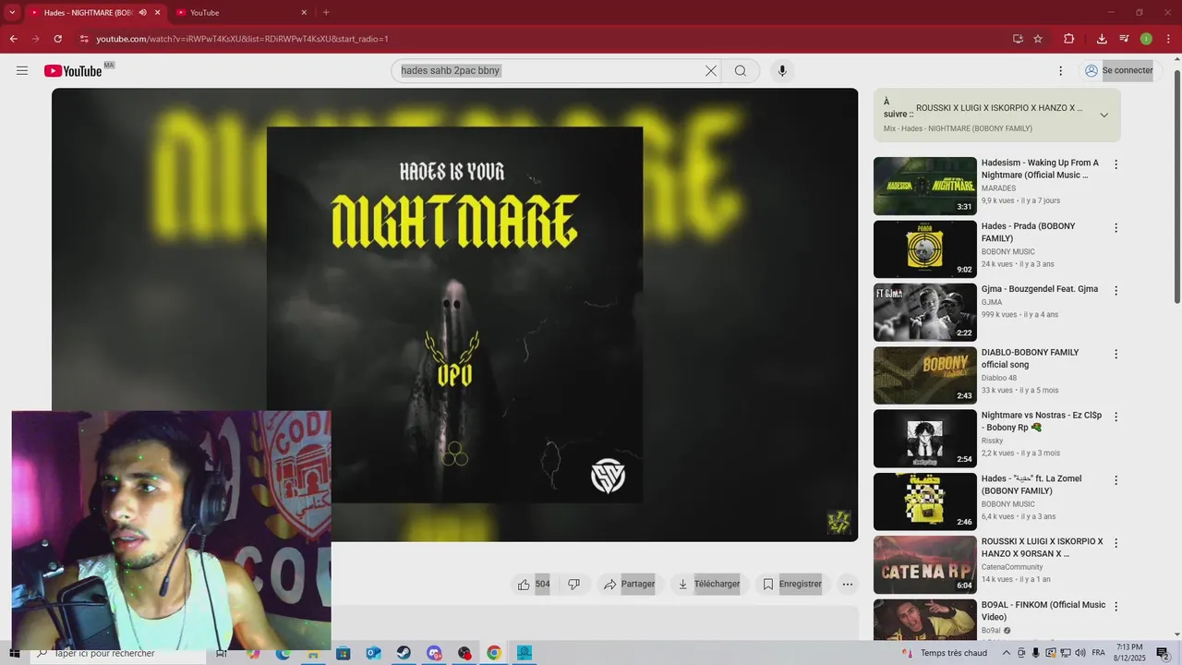
Task: Open options for Nightmare vs Nostras video
Action: pos(1116,417)
